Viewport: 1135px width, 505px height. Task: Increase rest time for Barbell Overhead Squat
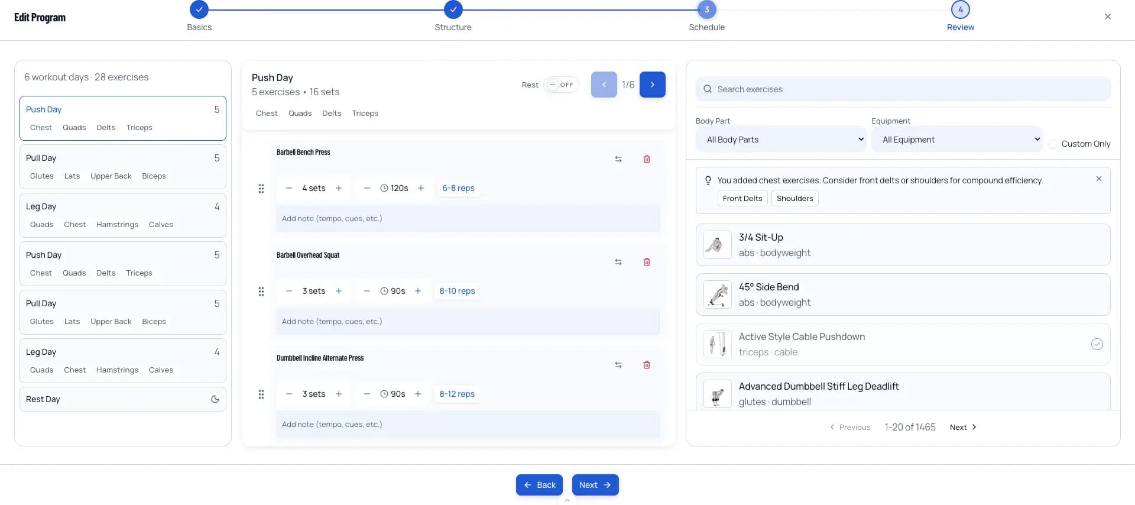click(x=418, y=291)
